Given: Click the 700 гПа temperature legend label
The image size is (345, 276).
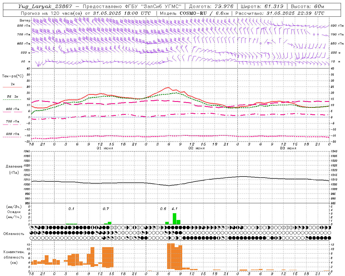Looking at the screenshot, I should tap(12, 122).
